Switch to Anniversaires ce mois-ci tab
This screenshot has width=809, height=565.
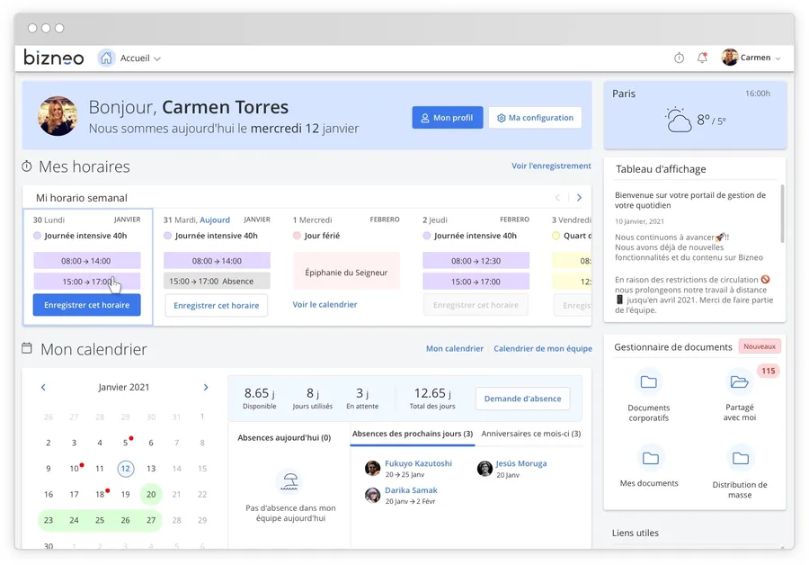click(x=530, y=434)
